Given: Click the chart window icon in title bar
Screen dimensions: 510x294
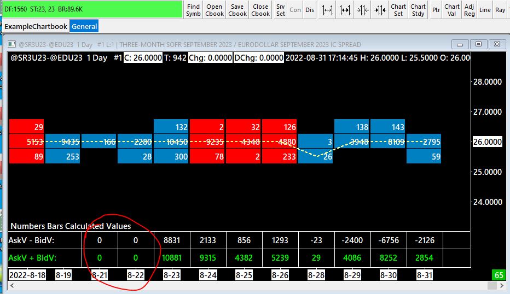Looking at the screenshot, I should [x=12, y=44].
